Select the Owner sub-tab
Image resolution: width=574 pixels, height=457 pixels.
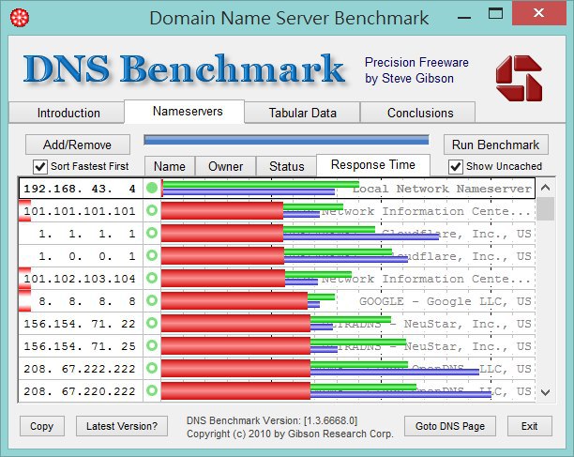click(225, 166)
